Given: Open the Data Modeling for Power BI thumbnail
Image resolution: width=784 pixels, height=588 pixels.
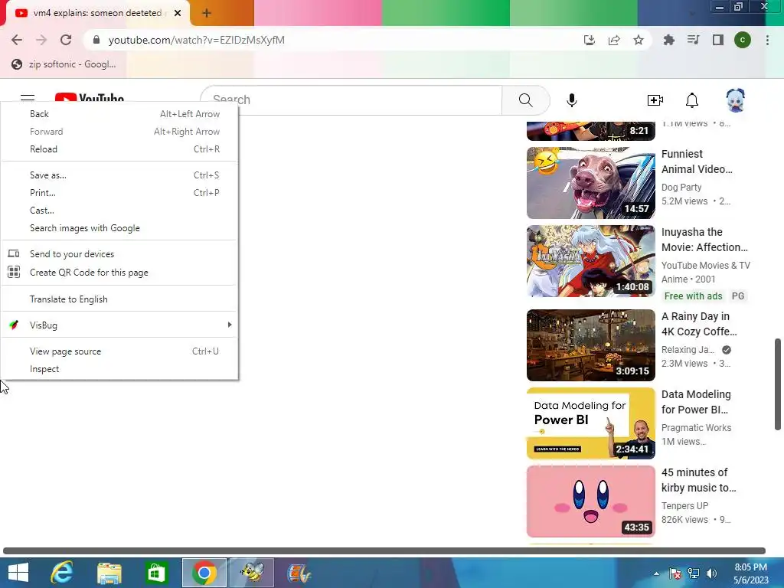Looking at the screenshot, I should 590,423.
